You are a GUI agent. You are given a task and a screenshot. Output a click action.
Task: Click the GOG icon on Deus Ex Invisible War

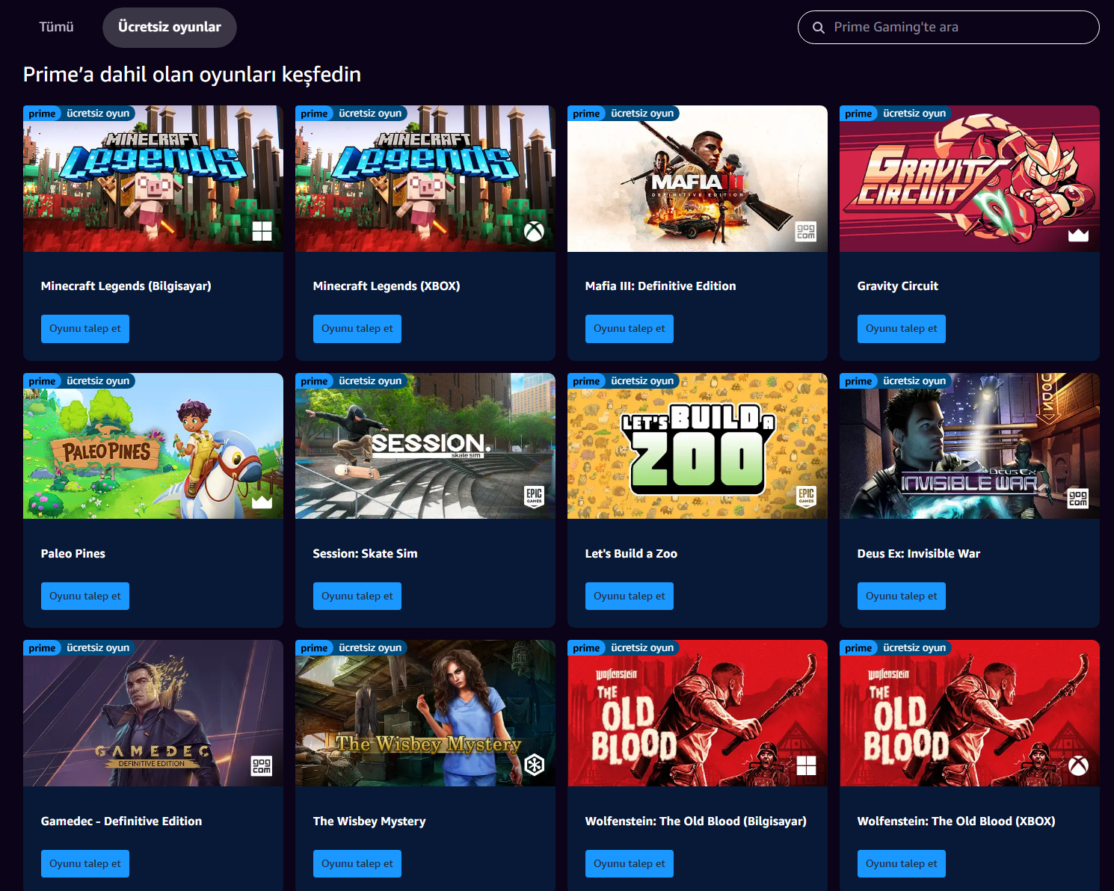(1077, 499)
